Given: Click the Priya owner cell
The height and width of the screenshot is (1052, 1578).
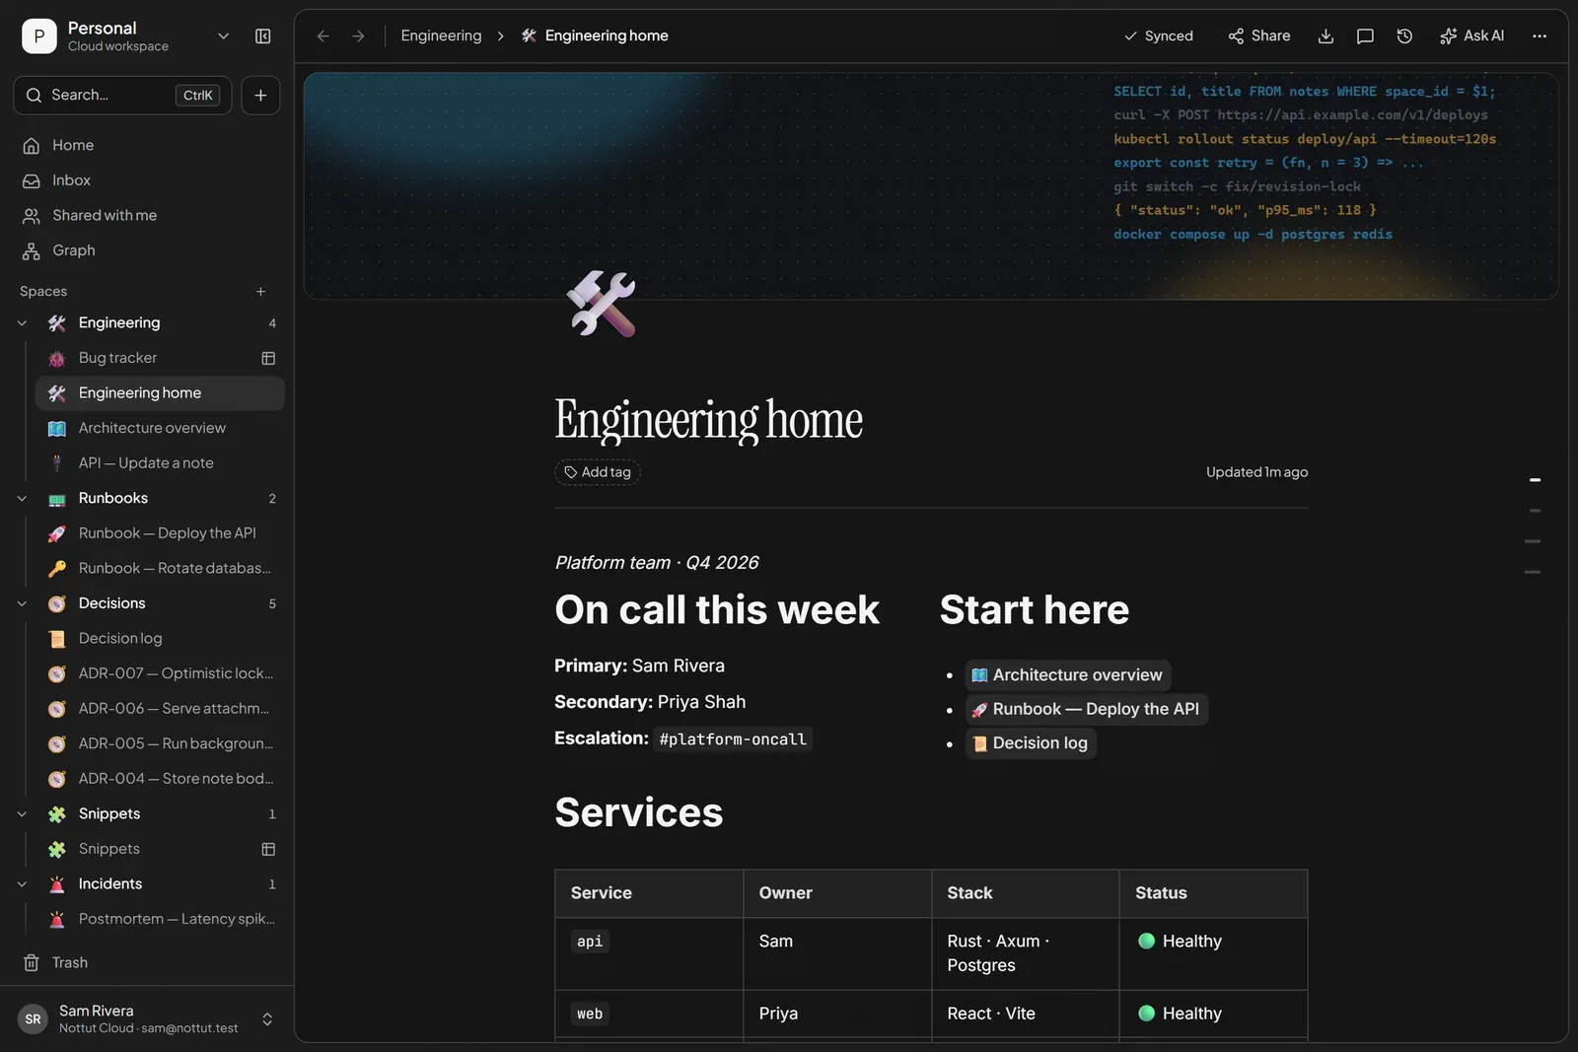Looking at the screenshot, I should [x=837, y=1014].
